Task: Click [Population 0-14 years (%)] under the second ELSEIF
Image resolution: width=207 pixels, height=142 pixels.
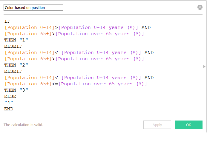Action: pyautogui.click(x=102, y=78)
